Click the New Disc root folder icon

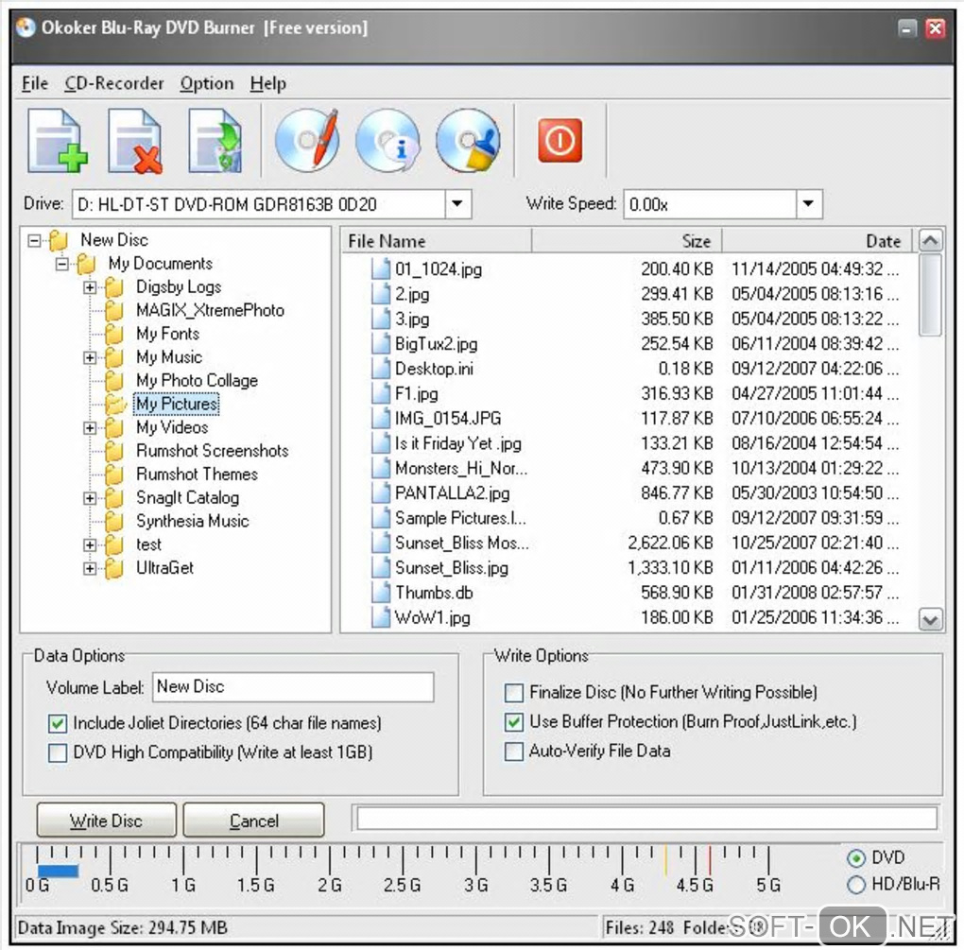pyautogui.click(x=59, y=240)
